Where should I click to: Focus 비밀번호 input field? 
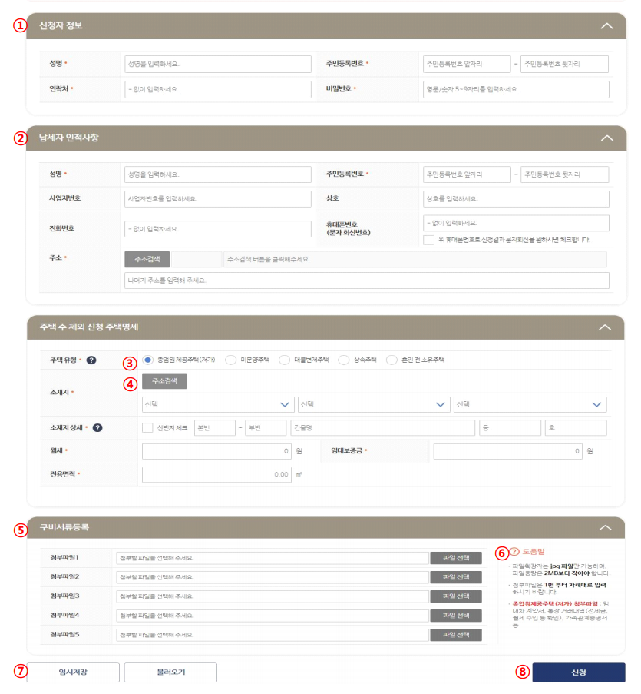pos(516,89)
